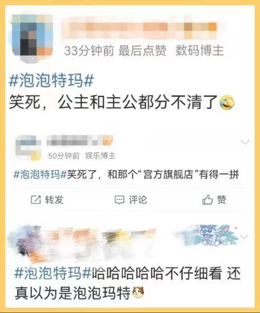The height and width of the screenshot is (313, 260).
Task: Click the 评论 comment label
Action: click(138, 200)
